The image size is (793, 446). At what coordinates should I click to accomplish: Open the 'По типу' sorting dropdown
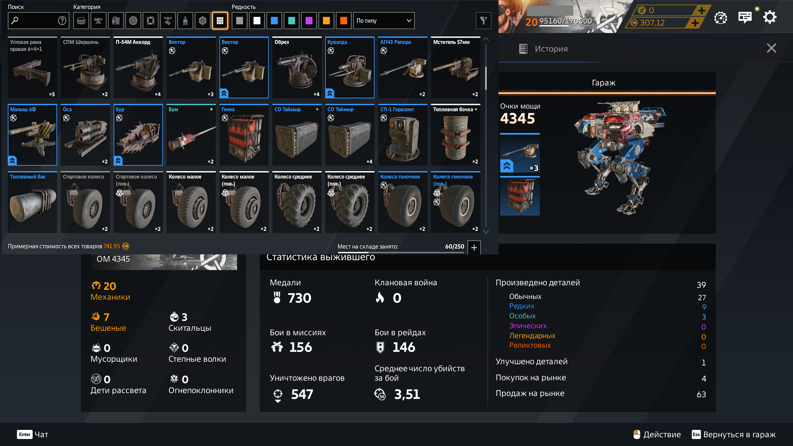coord(384,21)
